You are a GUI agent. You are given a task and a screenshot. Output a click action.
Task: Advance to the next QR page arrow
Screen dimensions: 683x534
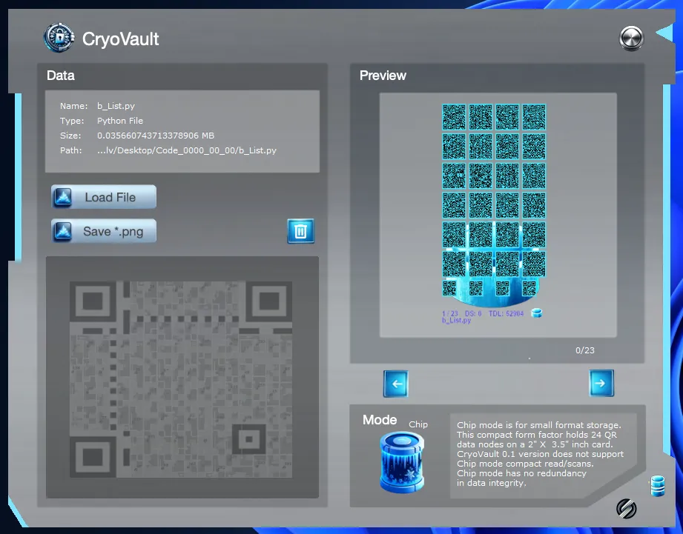point(601,383)
